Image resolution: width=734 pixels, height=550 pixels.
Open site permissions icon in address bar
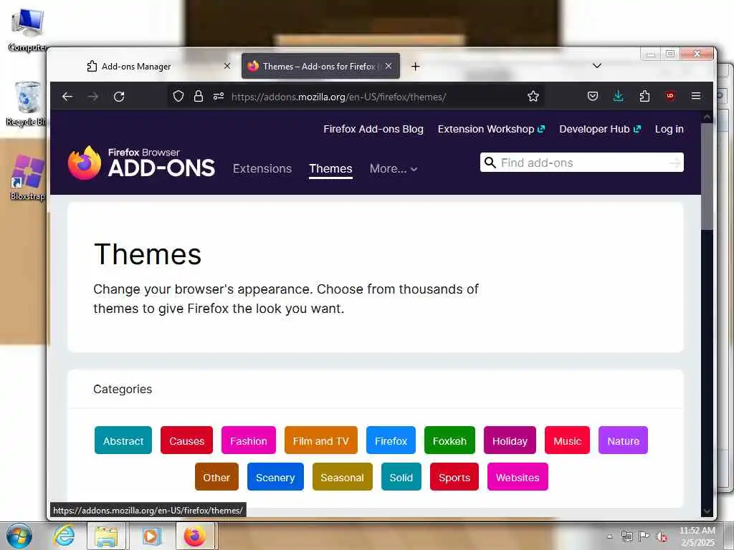(x=218, y=97)
